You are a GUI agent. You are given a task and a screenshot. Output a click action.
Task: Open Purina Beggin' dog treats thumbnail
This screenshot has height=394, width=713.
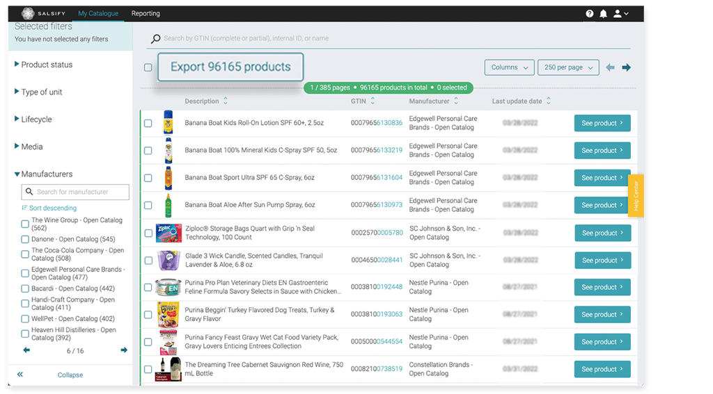(x=169, y=315)
